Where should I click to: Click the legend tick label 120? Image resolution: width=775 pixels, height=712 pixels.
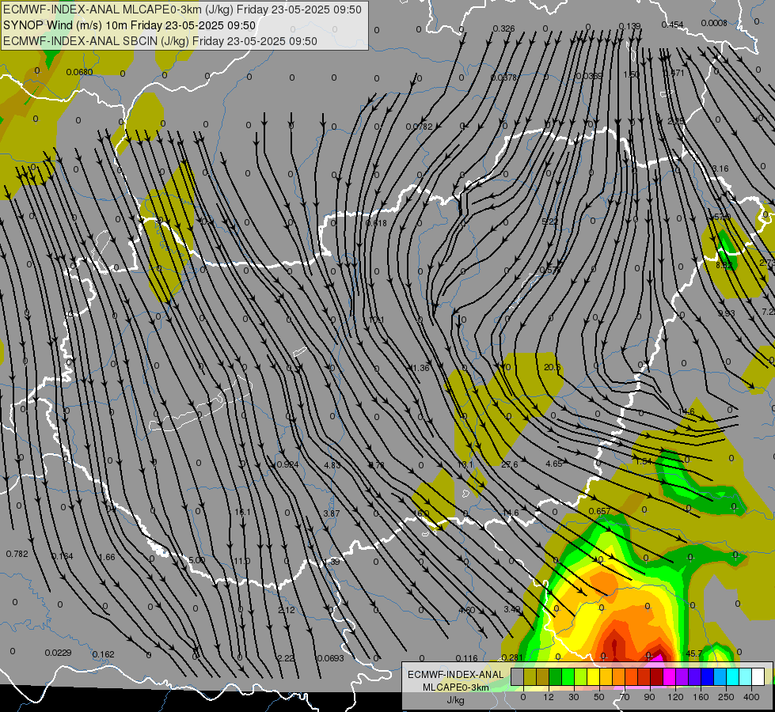tap(676, 697)
